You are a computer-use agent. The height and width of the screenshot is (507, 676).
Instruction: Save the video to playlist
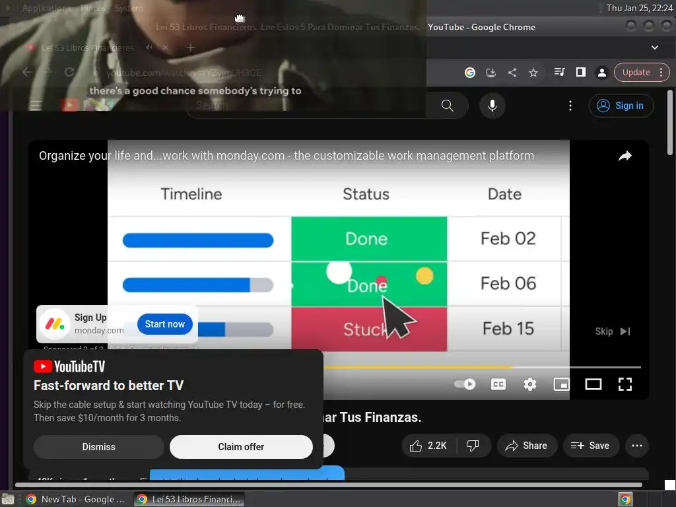[x=590, y=446]
